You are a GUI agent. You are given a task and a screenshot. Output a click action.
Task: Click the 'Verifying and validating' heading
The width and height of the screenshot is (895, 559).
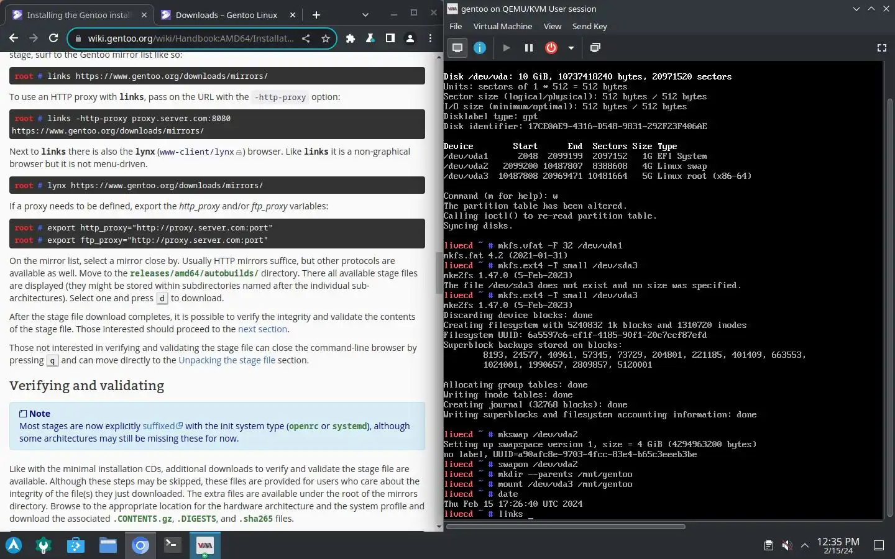(x=87, y=386)
